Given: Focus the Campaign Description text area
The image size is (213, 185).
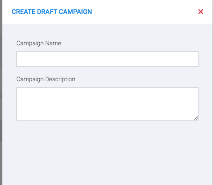Looking at the screenshot, I should 107,104.
